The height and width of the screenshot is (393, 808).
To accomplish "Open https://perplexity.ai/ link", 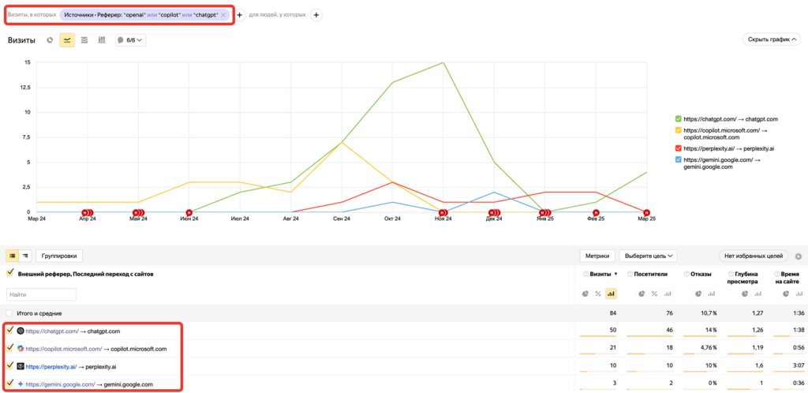I will (51, 367).
